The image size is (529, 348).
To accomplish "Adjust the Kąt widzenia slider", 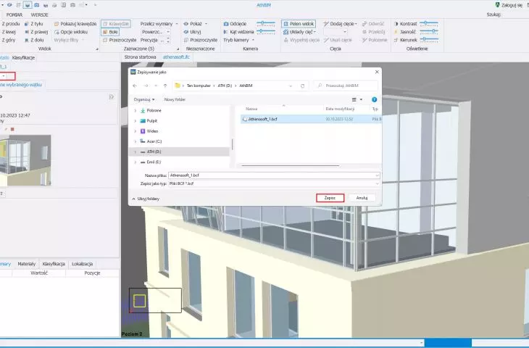I will (266, 32).
